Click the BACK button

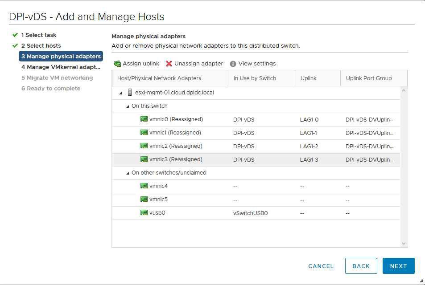[x=361, y=266]
